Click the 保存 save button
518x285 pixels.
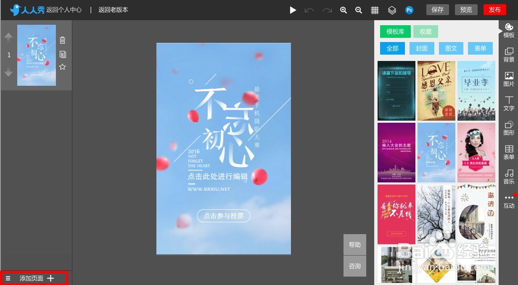(437, 10)
